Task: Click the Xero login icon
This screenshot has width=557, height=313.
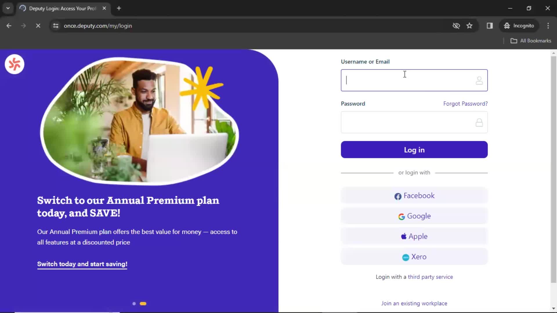Action: click(x=406, y=257)
